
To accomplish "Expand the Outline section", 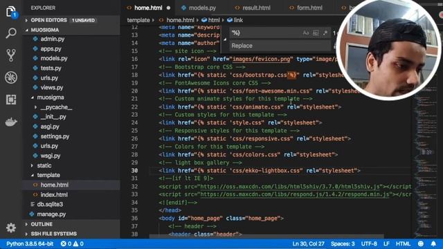I will point(26,224).
